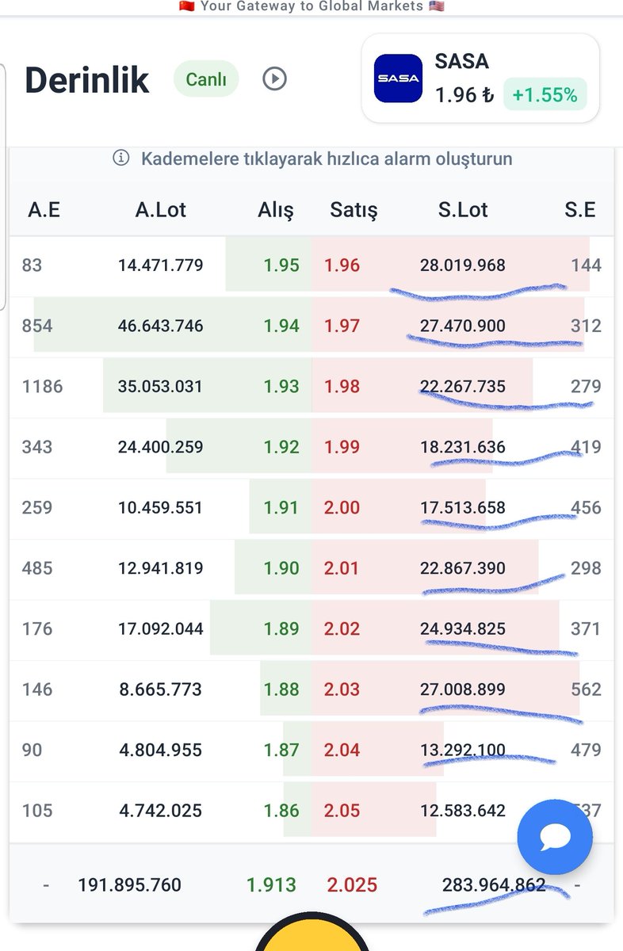Click sell lot value 13.292.100
The image size is (623, 951).
(463, 750)
